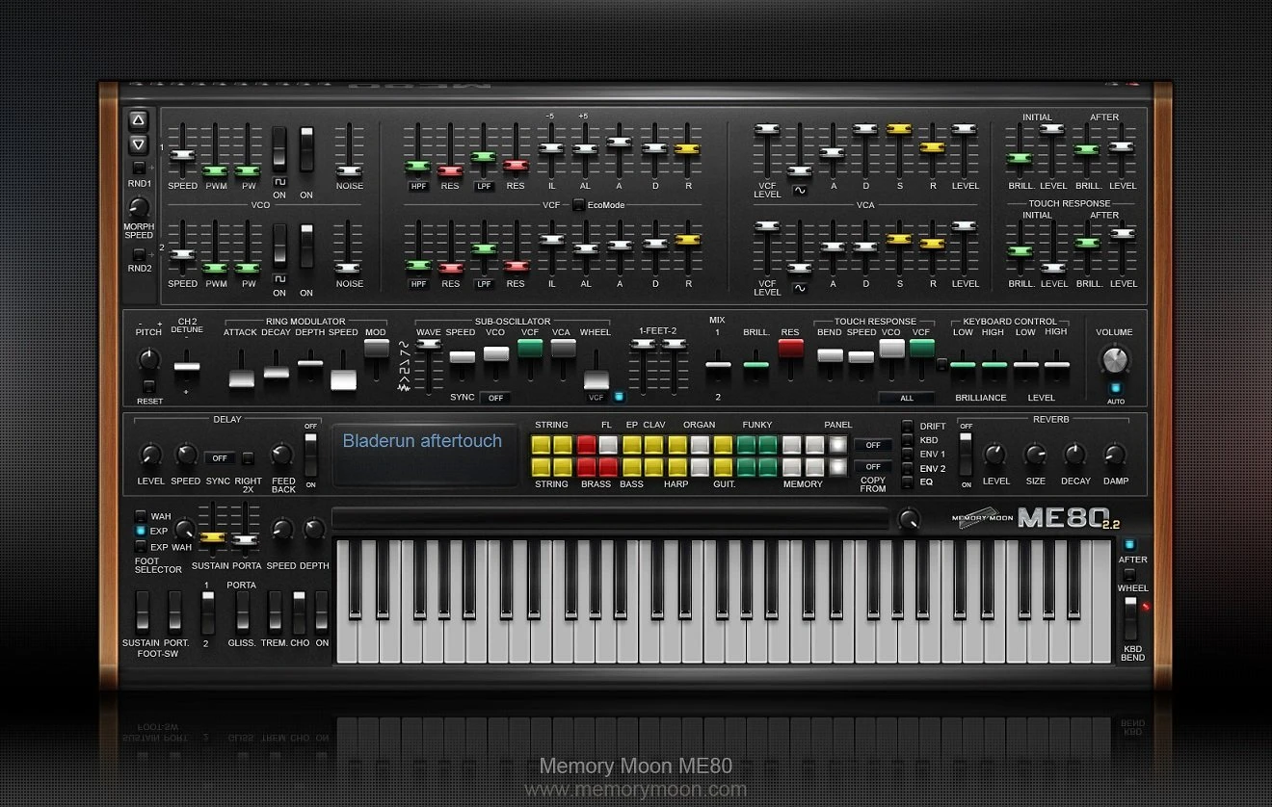
Task: Enable the EcoMode checkbox
Action: tap(578, 204)
